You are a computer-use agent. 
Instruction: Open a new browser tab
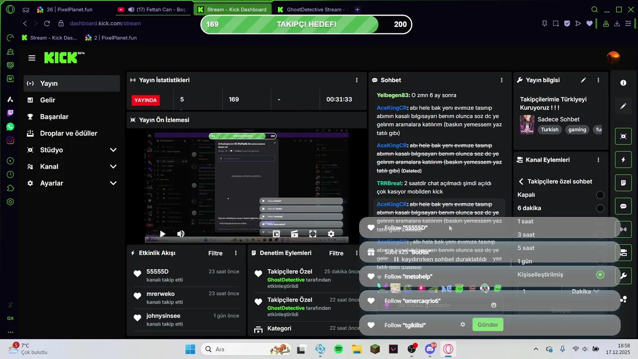tap(357, 9)
